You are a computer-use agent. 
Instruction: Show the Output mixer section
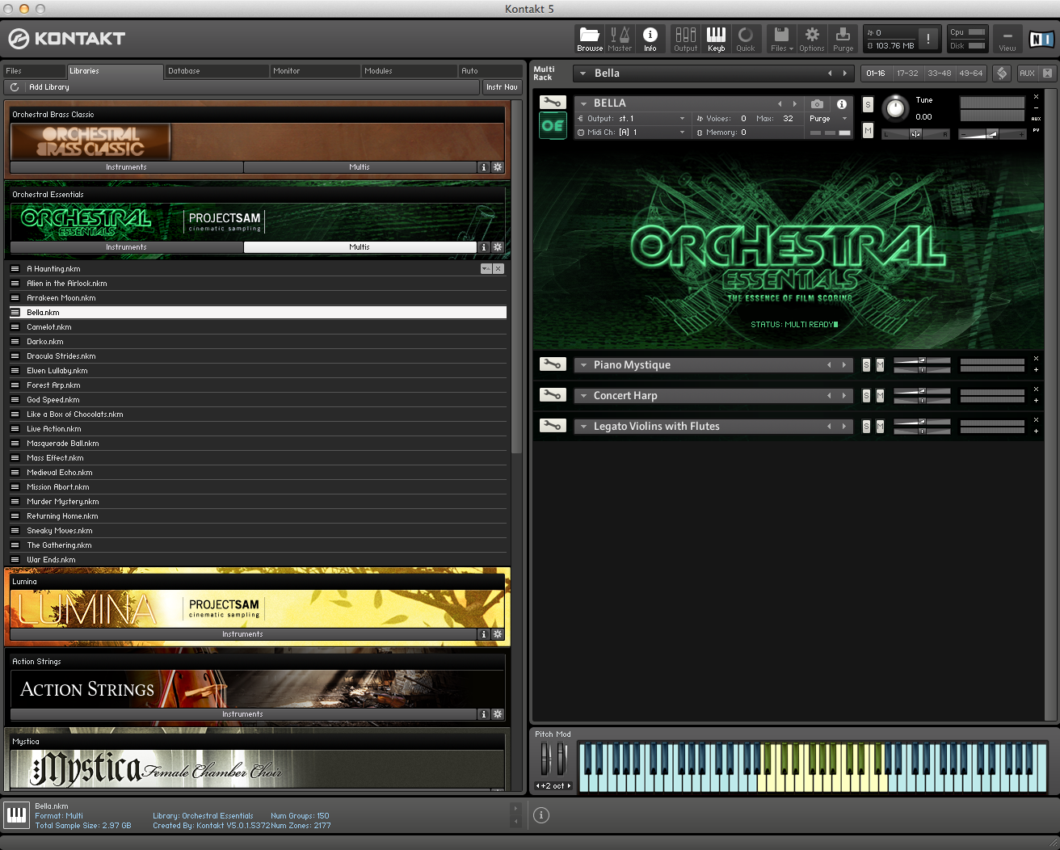click(685, 39)
